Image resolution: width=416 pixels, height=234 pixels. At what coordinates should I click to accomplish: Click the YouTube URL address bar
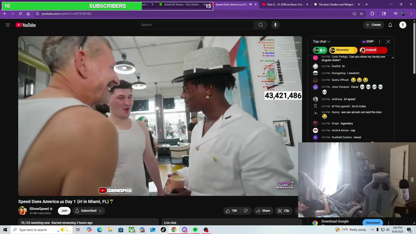(x=192, y=14)
